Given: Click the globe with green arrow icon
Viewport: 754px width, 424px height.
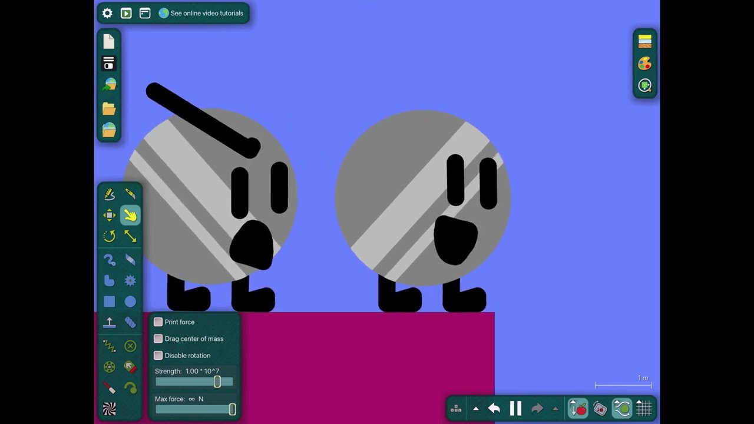Looking at the screenshot, I should 109,85.
